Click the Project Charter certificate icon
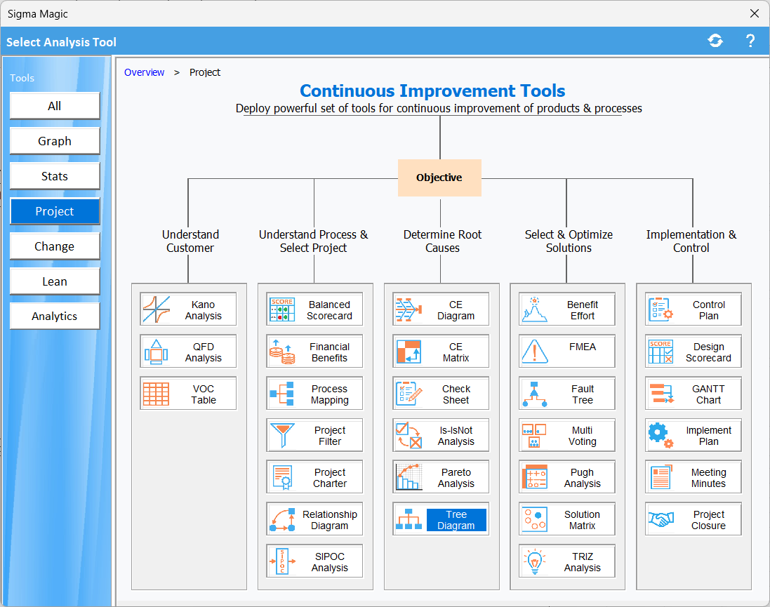 282,477
